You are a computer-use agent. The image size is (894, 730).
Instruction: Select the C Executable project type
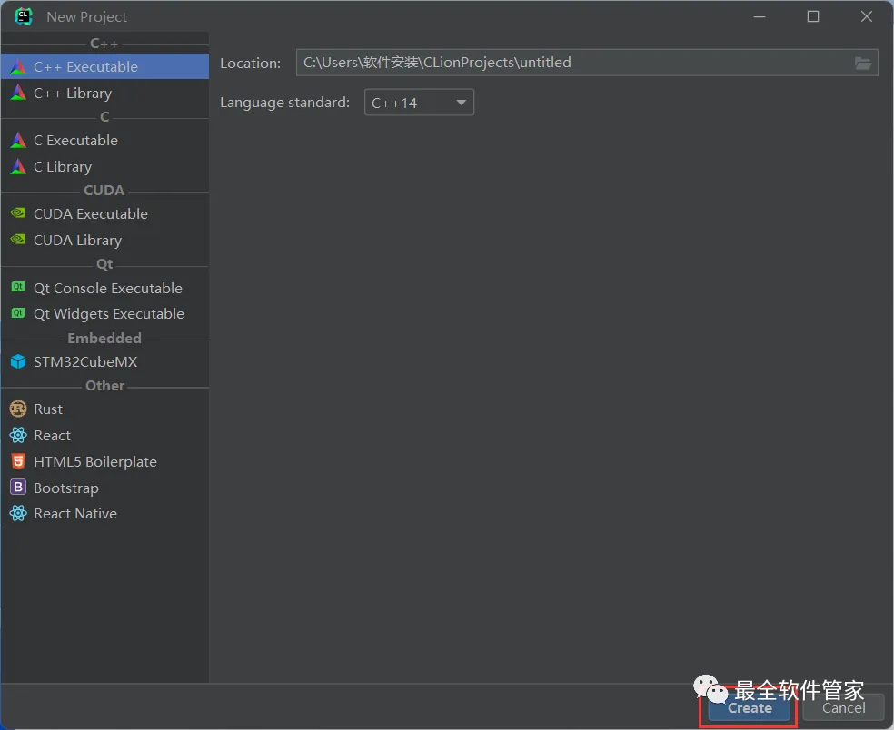point(104,140)
